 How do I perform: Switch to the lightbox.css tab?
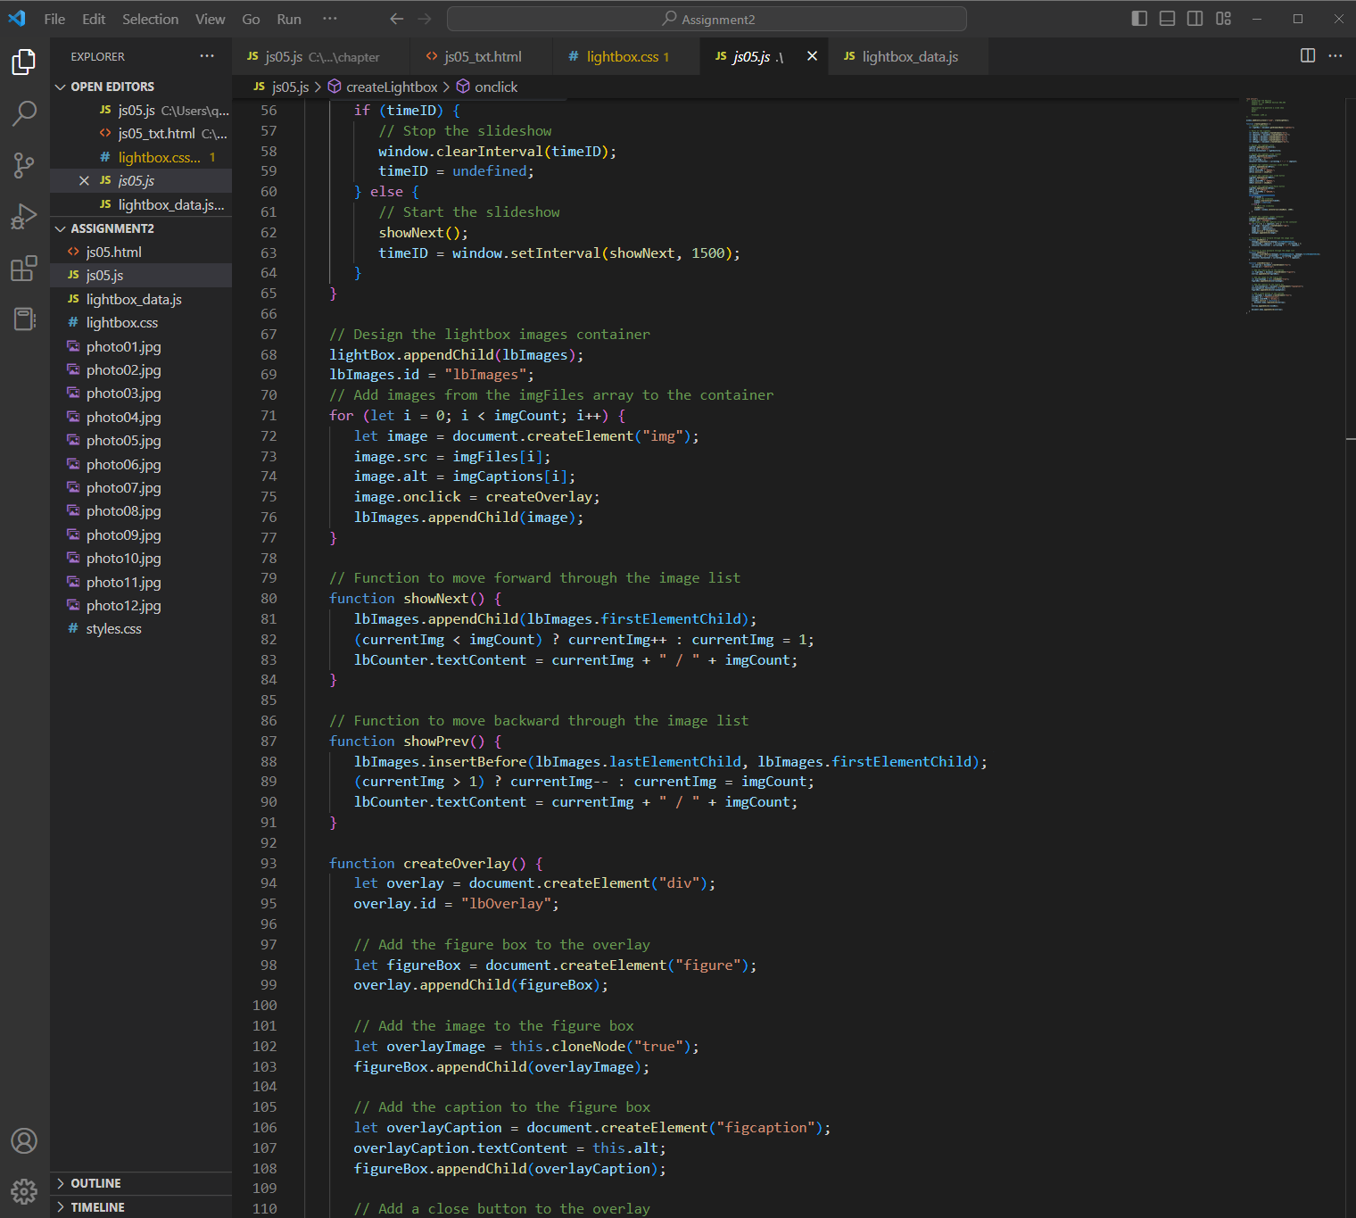pos(624,56)
